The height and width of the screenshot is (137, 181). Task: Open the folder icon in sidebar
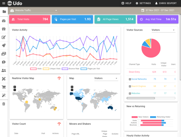coord(4,11)
